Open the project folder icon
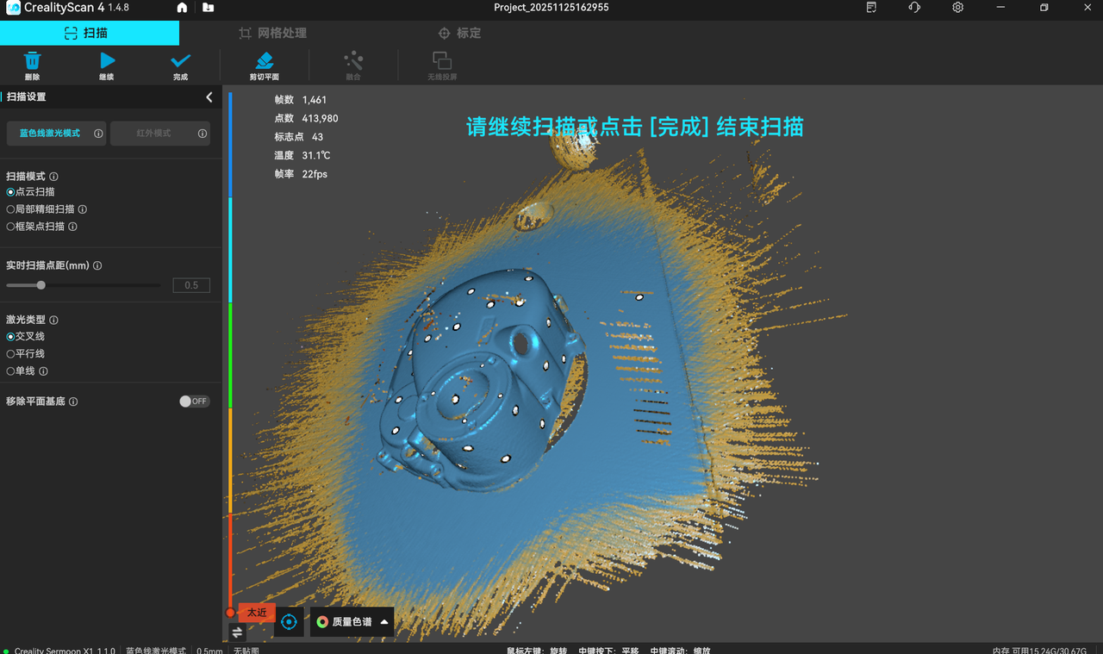Viewport: 1103px width, 654px height. coord(209,8)
